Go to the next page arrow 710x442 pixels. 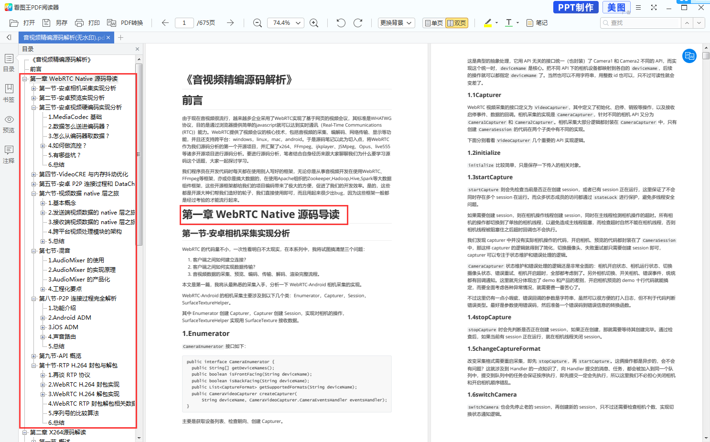point(230,23)
